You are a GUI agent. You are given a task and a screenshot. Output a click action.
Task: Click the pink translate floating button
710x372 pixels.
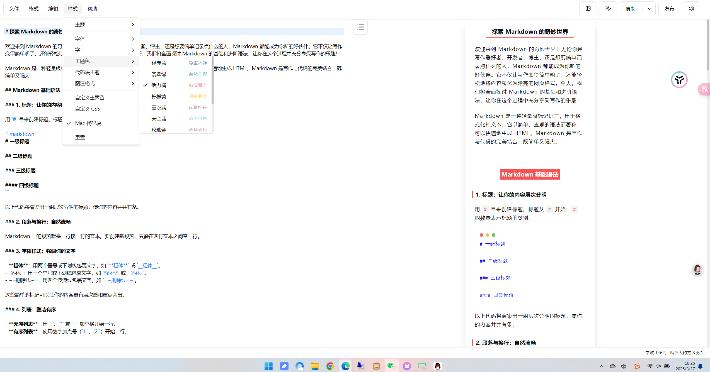(704, 89)
